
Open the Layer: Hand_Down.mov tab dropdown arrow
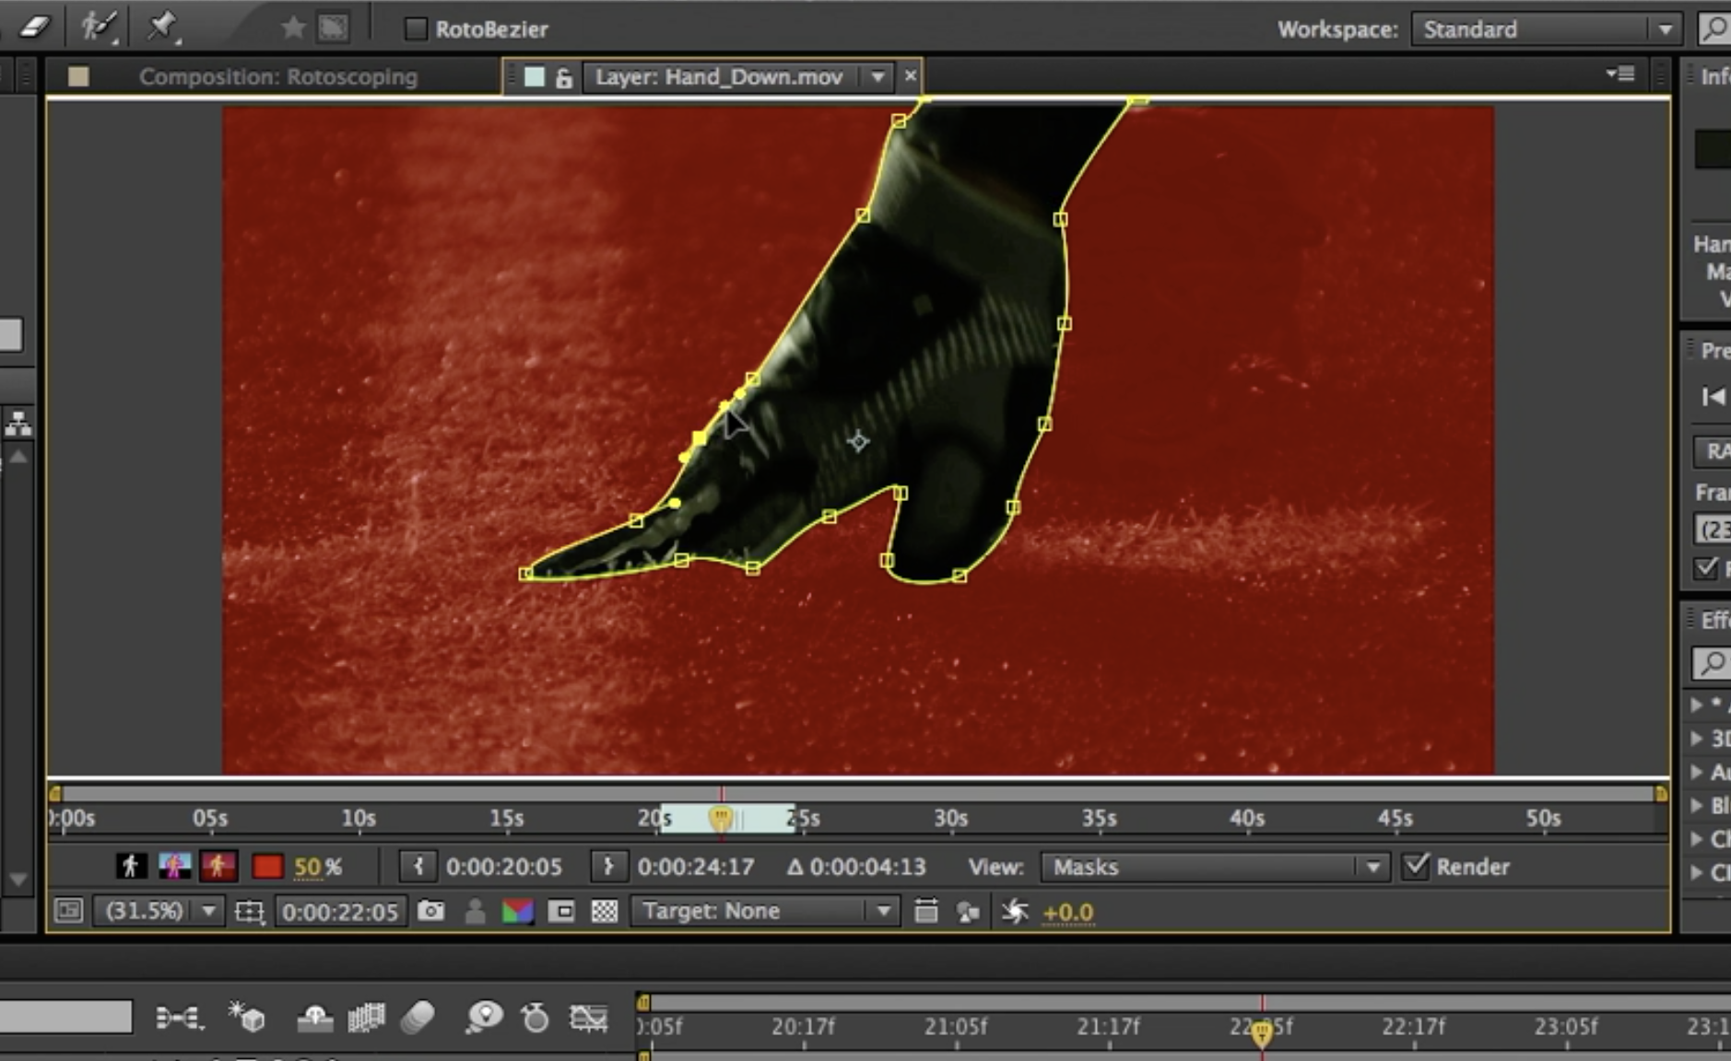coord(877,76)
